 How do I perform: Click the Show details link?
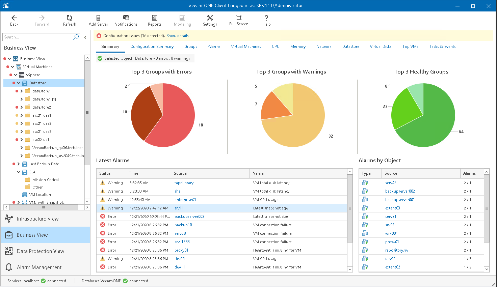(177, 36)
